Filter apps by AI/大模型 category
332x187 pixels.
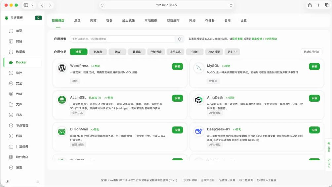pos(214,52)
